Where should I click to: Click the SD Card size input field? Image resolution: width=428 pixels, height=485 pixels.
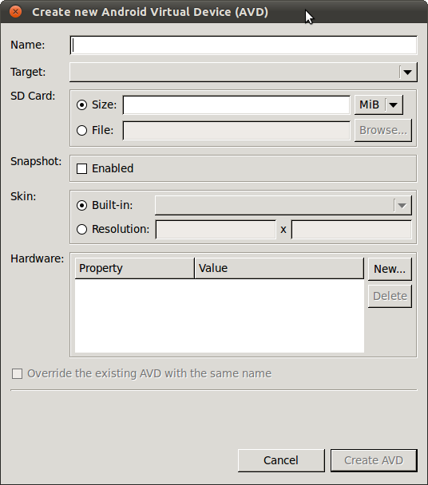236,104
